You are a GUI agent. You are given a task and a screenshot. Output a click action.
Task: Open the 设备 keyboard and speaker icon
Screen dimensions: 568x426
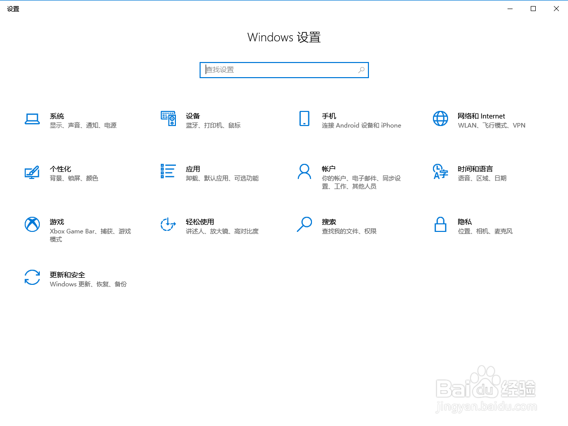click(168, 118)
